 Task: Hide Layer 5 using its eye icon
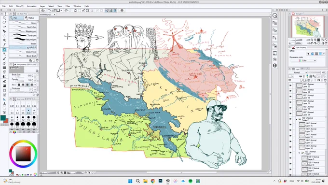point(290,158)
